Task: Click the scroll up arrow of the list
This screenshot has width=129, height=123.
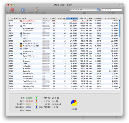Action: click(x=120, y=86)
